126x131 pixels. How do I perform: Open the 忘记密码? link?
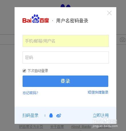tap(30, 93)
